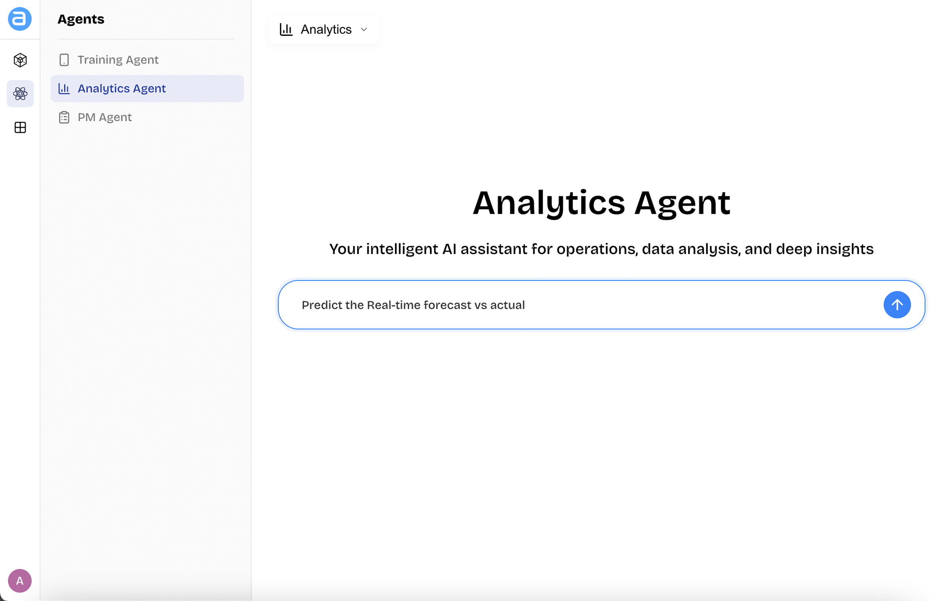Open PM Agent from the list
The height and width of the screenshot is (601, 938).
(105, 117)
